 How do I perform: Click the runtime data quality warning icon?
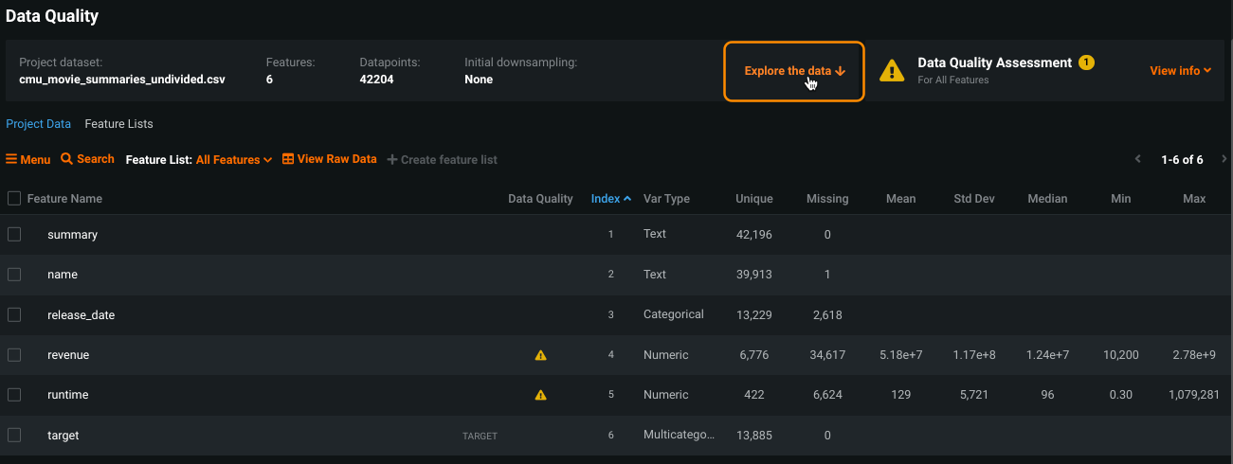pos(540,395)
